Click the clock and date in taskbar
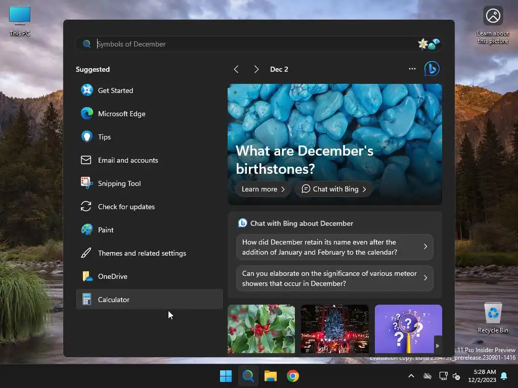The image size is (518, 388). (482, 376)
